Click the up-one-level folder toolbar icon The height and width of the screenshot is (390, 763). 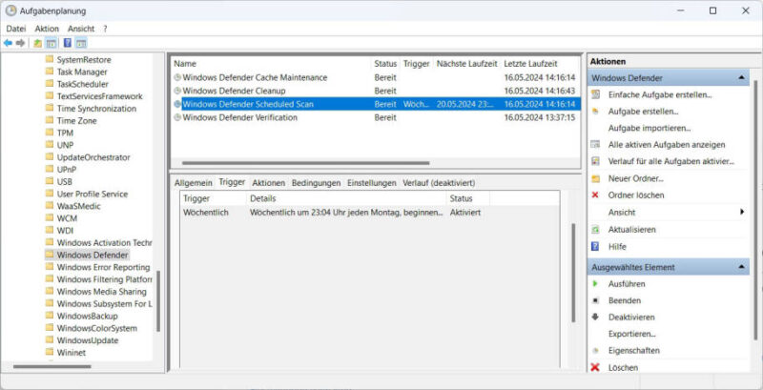pyautogui.click(x=38, y=43)
